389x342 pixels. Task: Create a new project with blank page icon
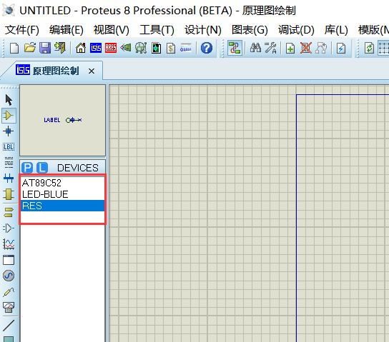[x=14, y=48]
